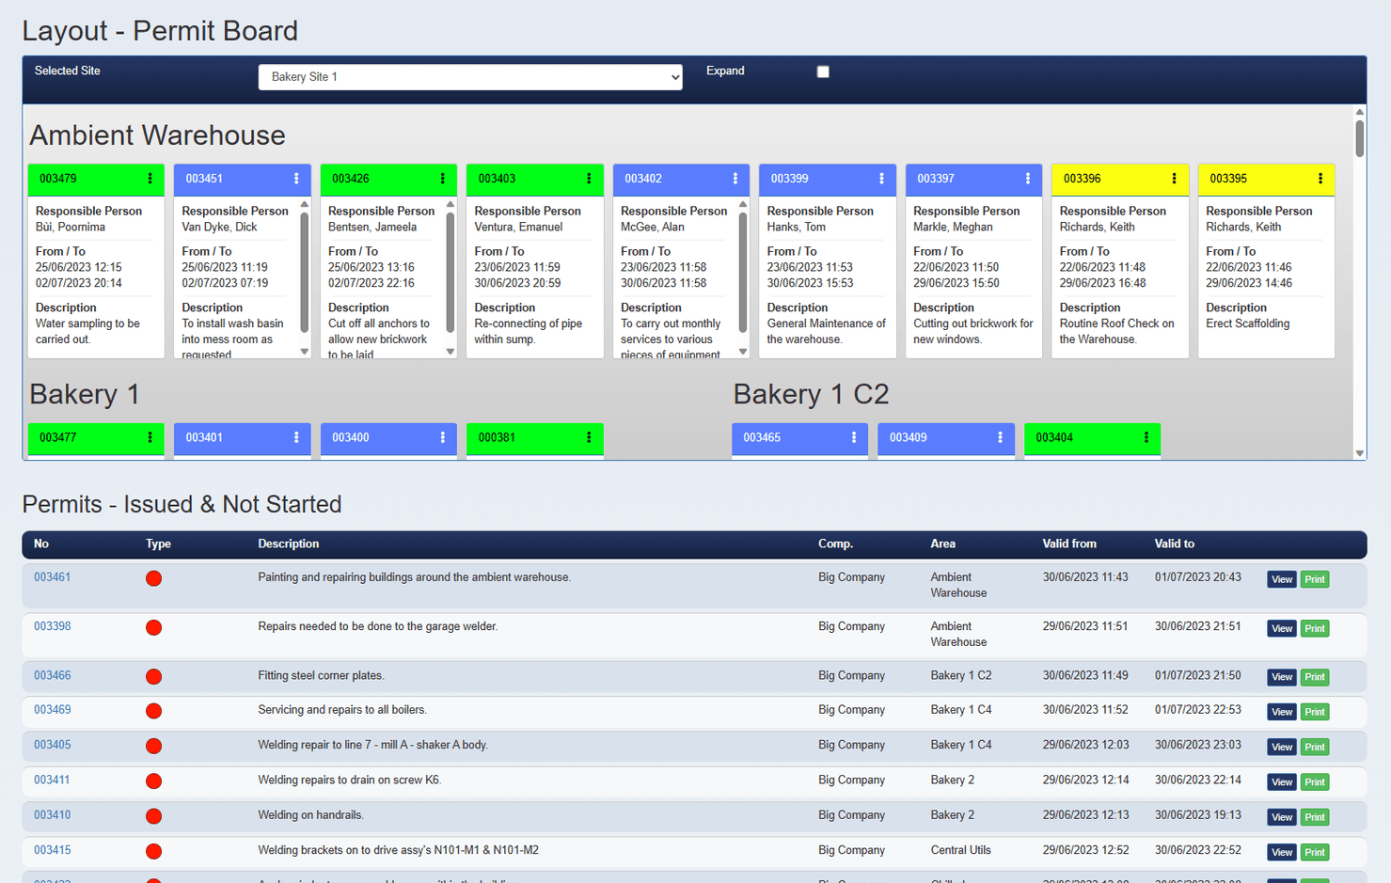Screen dimensions: 1391x883
Task: Click the three-dot menu on card 003426
Action: tap(443, 180)
